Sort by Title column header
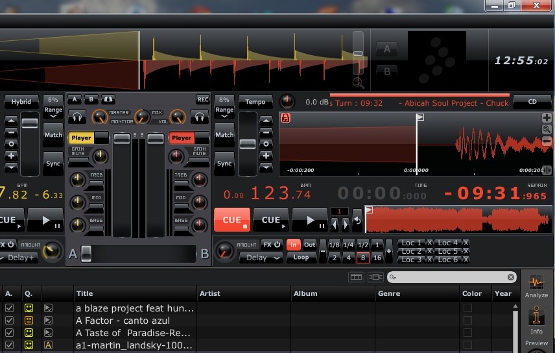 (x=135, y=293)
